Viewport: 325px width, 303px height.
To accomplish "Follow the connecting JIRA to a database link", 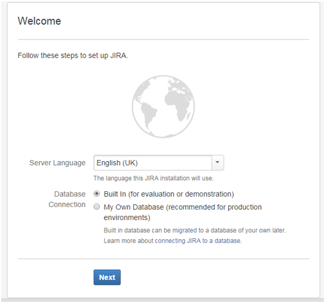I will (197, 241).
